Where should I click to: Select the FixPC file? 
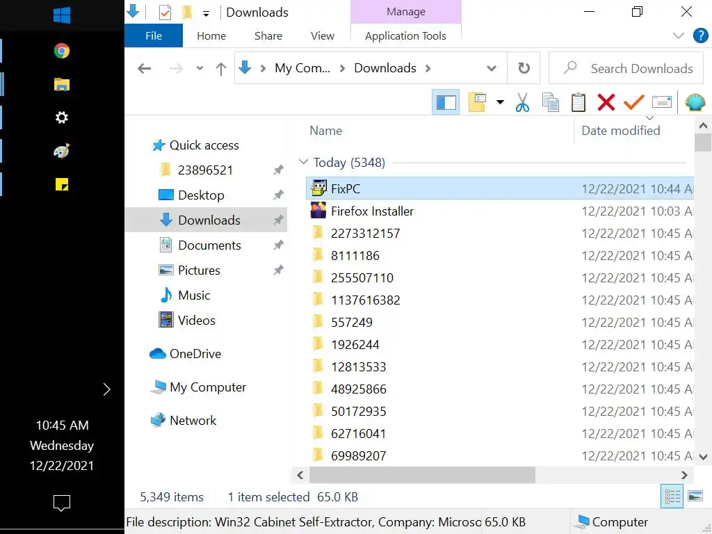point(499,188)
